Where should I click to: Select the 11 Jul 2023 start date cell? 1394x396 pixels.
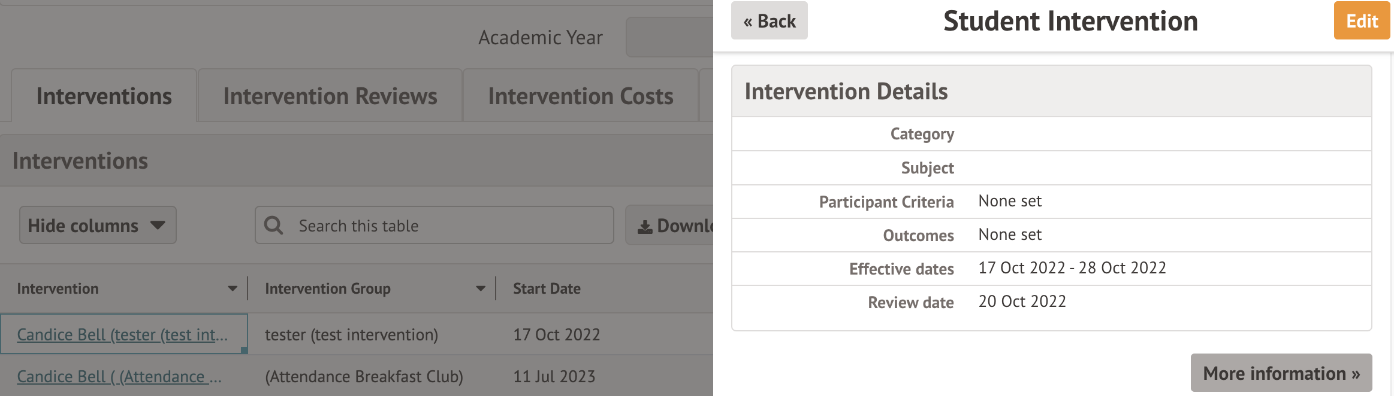(x=554, y=377)
